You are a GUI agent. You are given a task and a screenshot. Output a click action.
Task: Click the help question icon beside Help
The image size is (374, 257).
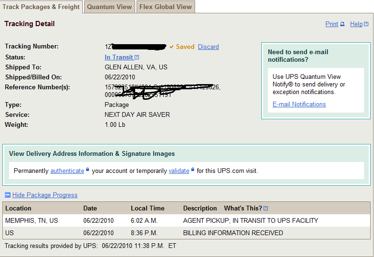366,24
